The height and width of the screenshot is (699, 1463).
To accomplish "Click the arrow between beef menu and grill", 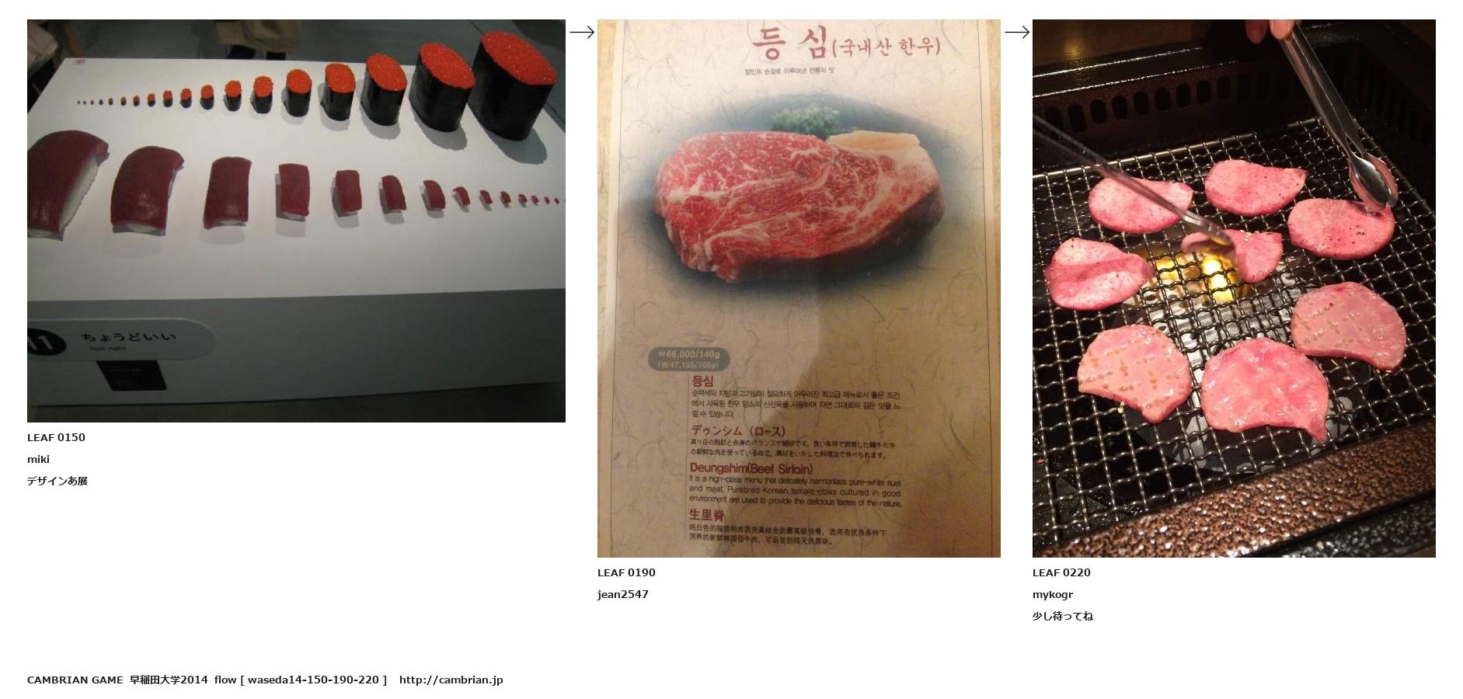I will pos(1016,32).
